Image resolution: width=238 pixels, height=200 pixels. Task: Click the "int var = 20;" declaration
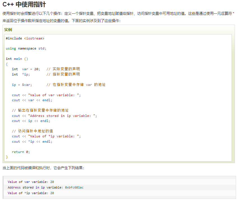point(26,69)
